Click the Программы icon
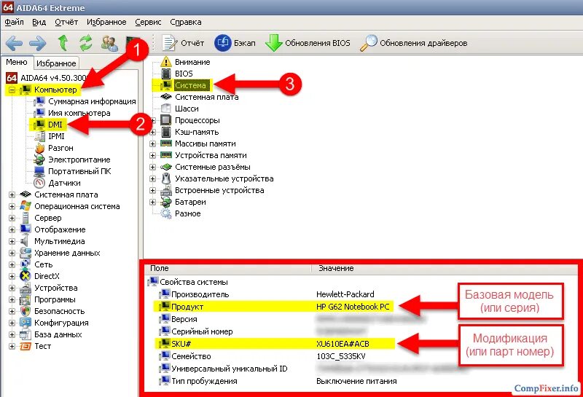The width and height of the screenshot is (583, 397). tap(26, 299)
